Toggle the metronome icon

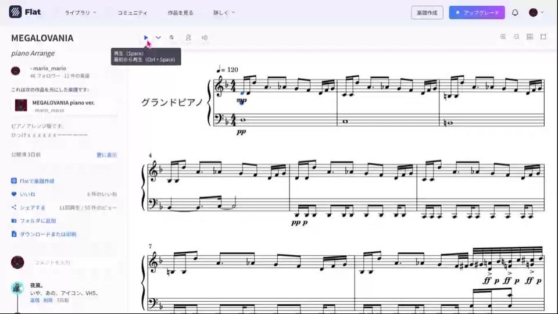point(188,37)
